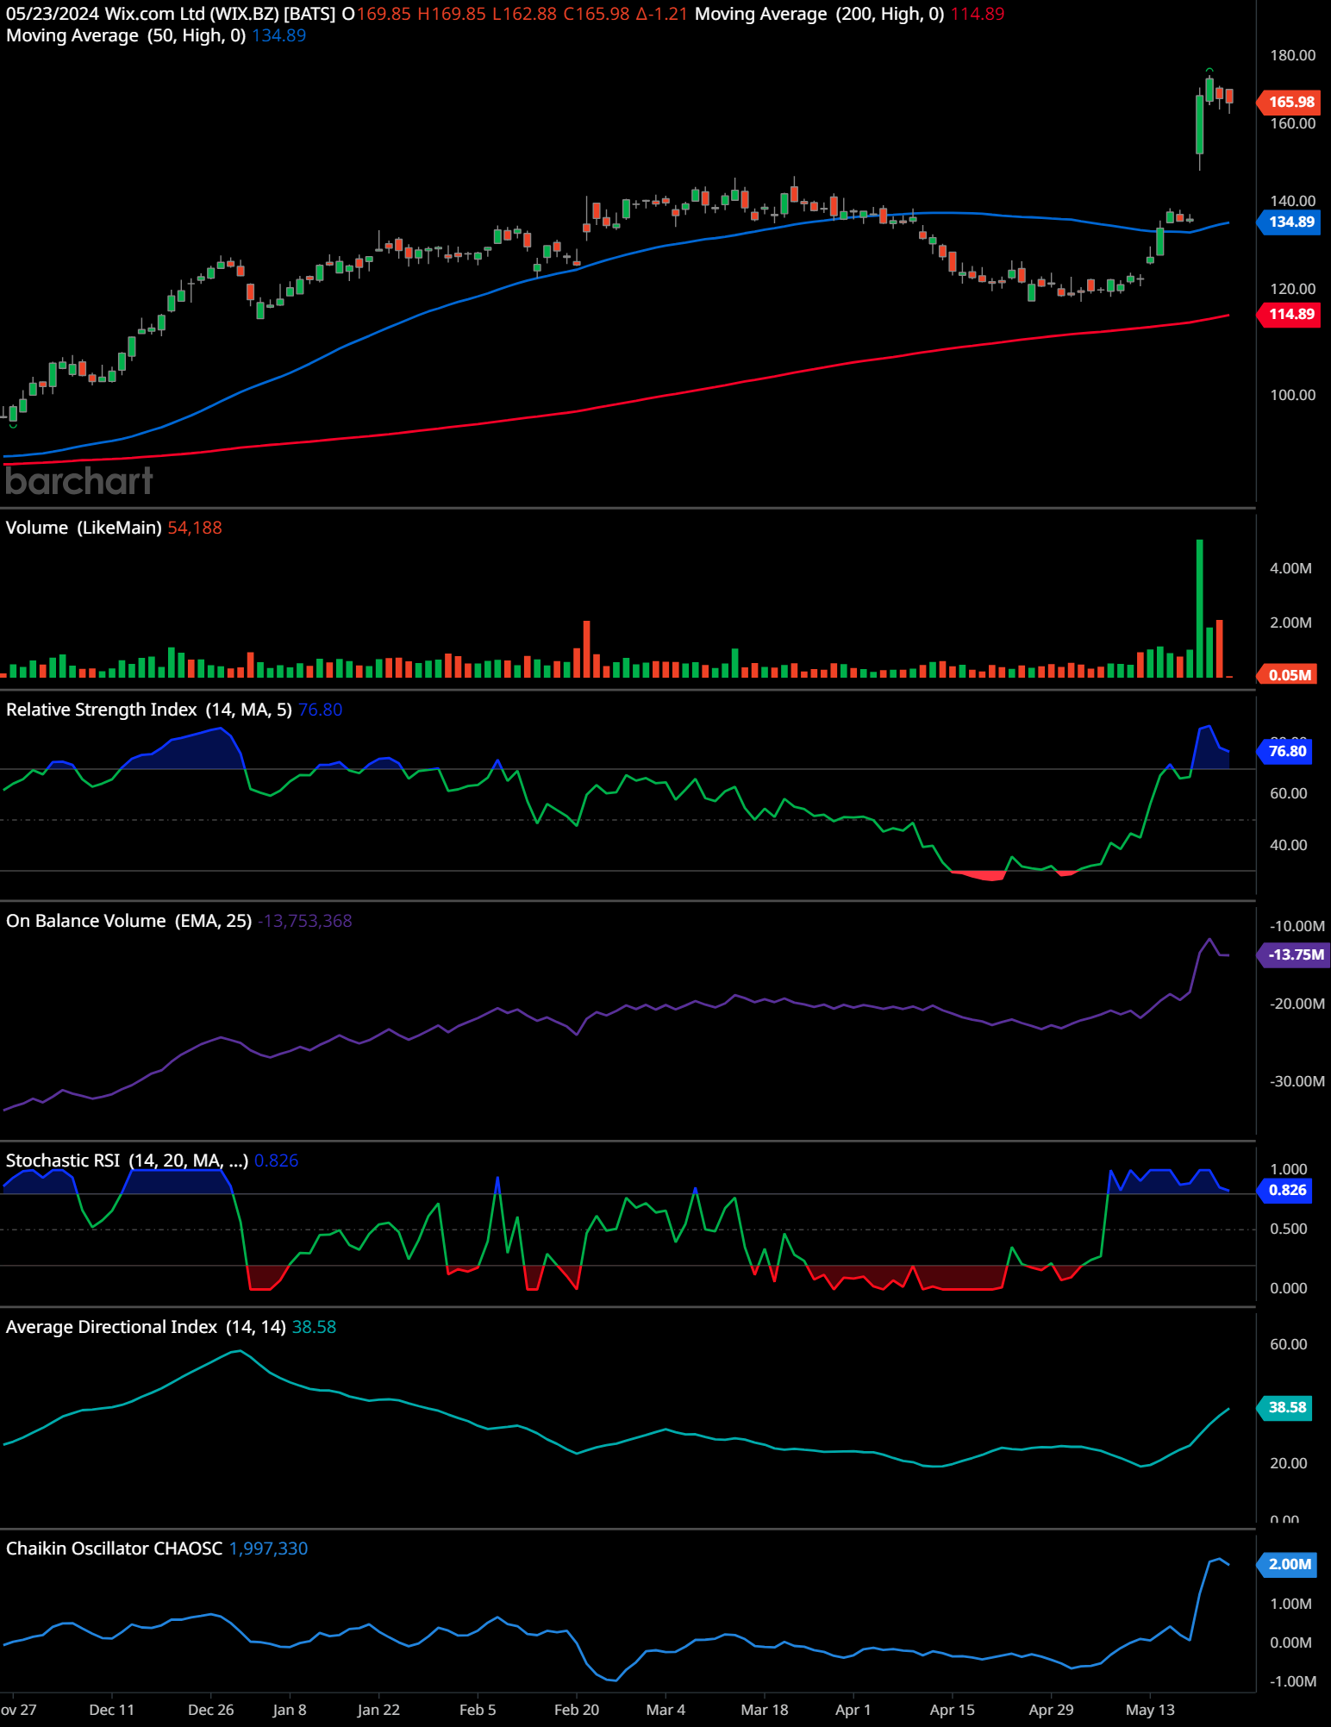Click the May 13 date axis label
The height and width of the screenshot is (1727, 1331).
1150,1710
